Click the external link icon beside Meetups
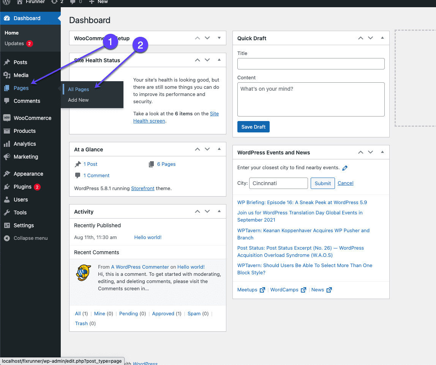 (262, 290)
